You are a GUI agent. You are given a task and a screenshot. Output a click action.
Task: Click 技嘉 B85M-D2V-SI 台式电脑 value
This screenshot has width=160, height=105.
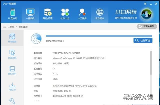[66, 53]
